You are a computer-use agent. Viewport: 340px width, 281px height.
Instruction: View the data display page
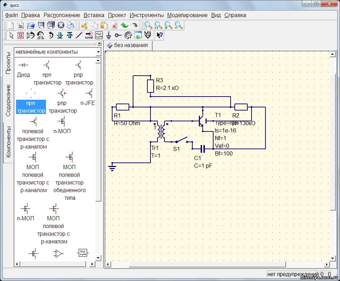pos(138,35)
